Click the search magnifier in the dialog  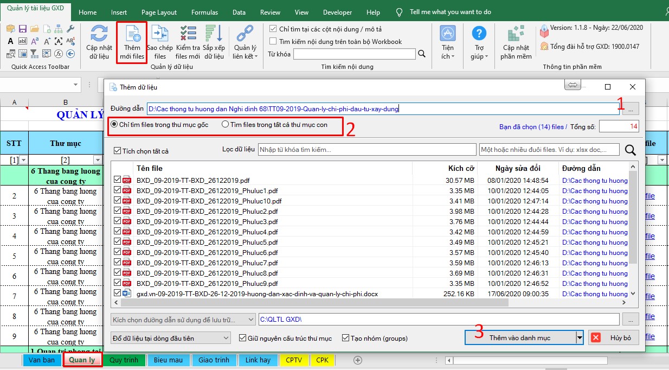pos(630,150)
